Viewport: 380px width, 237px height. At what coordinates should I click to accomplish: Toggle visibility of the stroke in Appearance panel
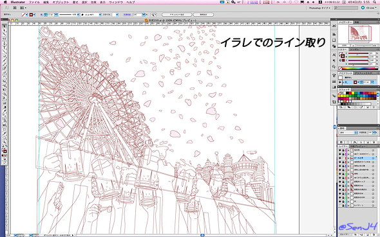tap(340, 82)
